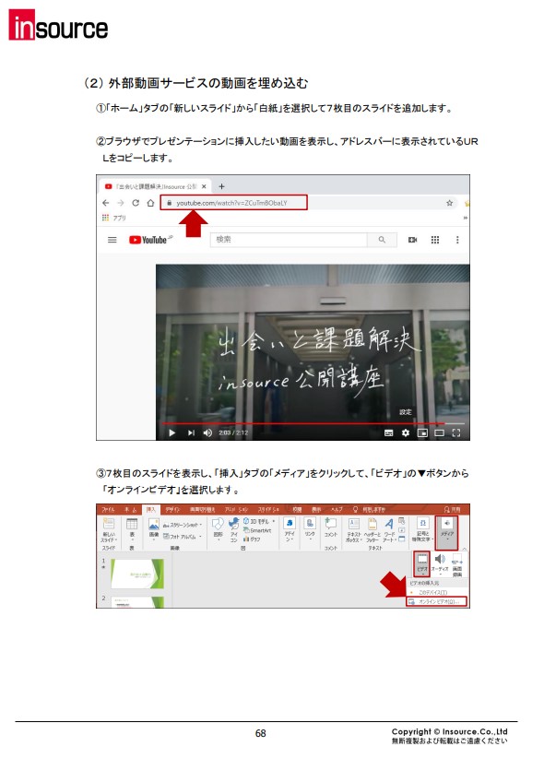Close the YouTube browser tab
Screen dimensions: 544x770
[204, 186]
